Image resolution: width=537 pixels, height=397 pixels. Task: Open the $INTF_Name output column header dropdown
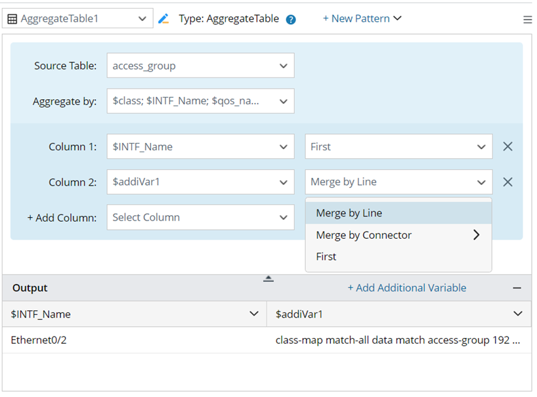(255, 314)
